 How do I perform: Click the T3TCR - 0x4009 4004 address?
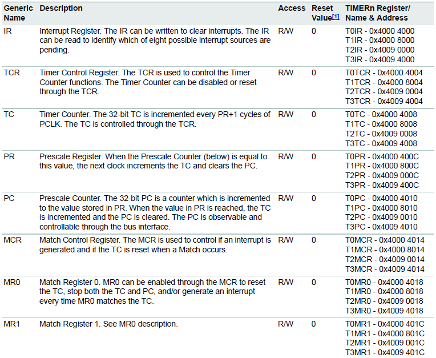tap(384, 102)
